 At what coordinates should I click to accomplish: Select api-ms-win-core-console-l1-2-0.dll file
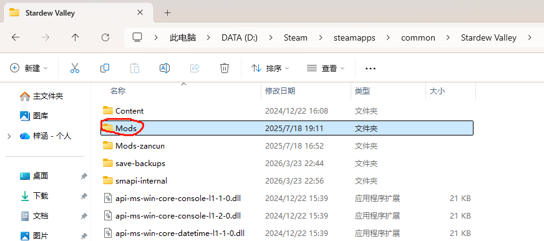287,215
